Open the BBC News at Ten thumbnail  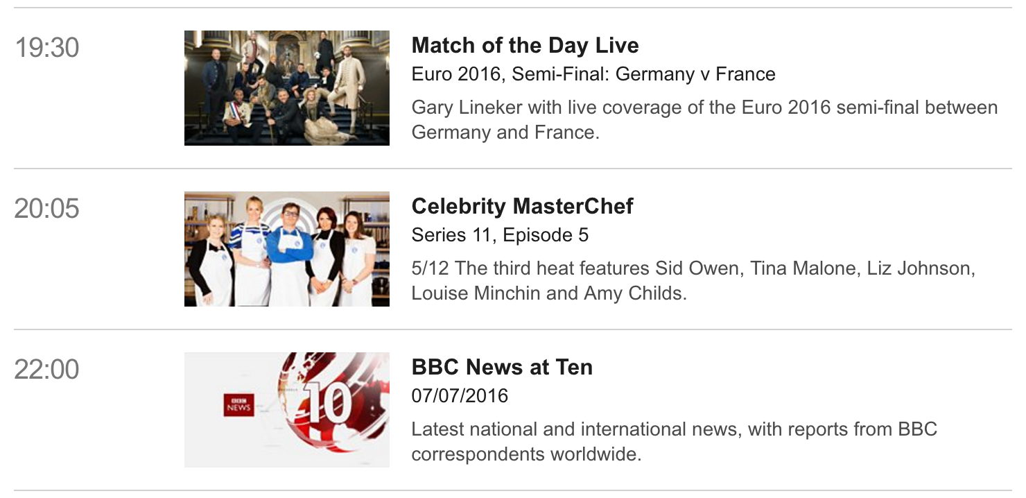[x=286, y=410]
